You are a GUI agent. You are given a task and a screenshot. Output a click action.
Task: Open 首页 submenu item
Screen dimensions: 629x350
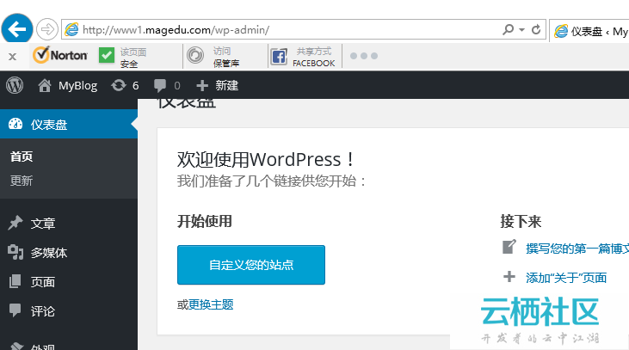pyautogui.click(x=22, y=157)
